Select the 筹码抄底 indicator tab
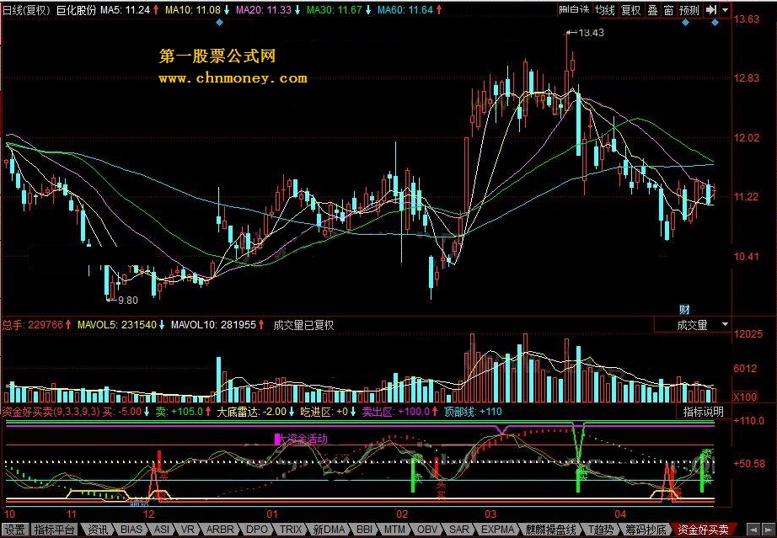The image size is (777, 538). pyautogui.click(x=646, y=530)
